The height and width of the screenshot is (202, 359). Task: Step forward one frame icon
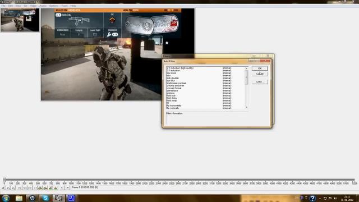click(30, 188)
